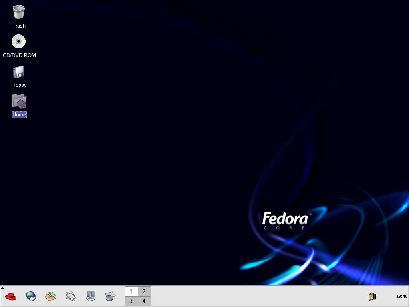Open the email envelope launcher
409x307 pixels.
click(51, 296)
